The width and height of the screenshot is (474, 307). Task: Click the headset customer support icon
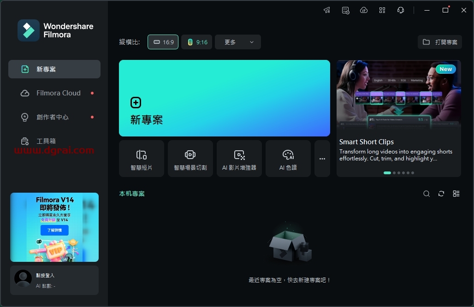401,10
